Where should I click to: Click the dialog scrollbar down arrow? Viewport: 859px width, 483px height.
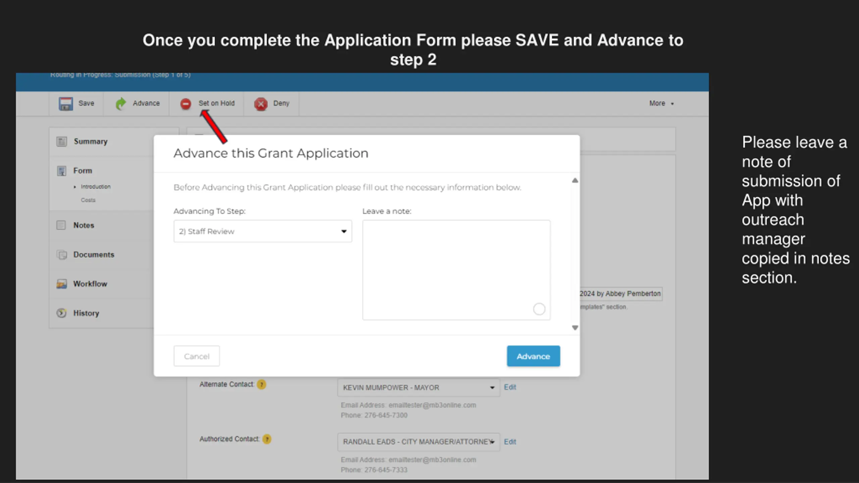pyautogui.click(x=575, y=328)
